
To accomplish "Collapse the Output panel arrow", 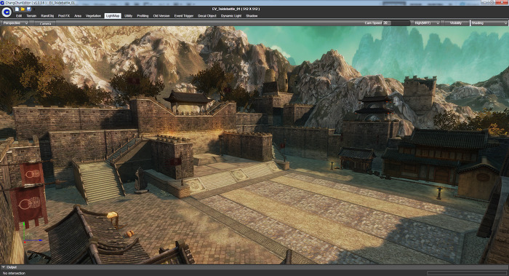I will click(3, 267).
